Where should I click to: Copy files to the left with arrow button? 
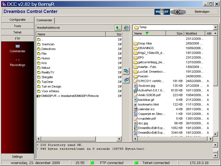[126, 80]
